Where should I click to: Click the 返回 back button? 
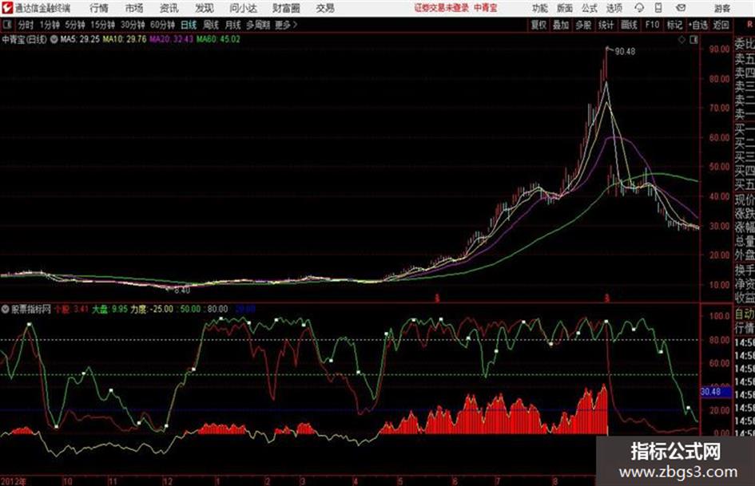pos(721,25)
